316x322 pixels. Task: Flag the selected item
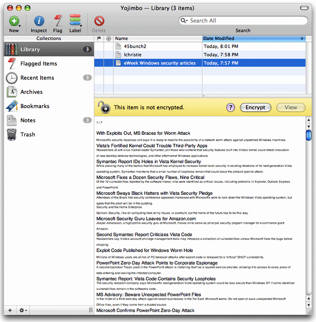(58, 21)
